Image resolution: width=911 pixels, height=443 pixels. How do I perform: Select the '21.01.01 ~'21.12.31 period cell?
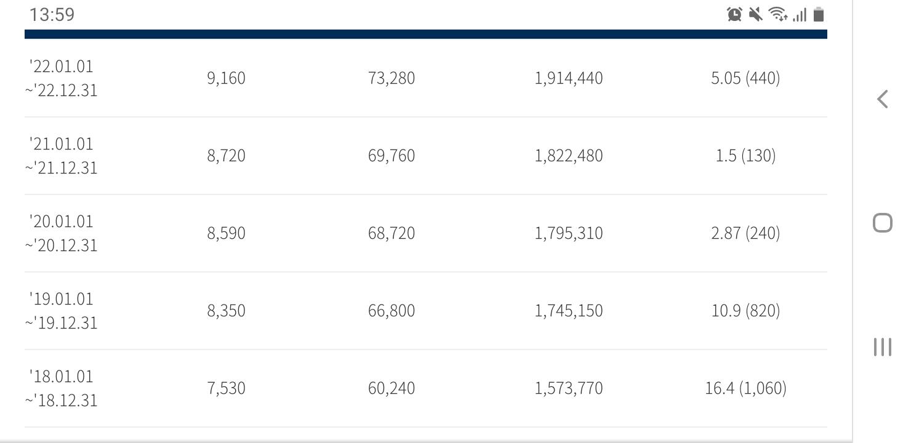[62, 156]
